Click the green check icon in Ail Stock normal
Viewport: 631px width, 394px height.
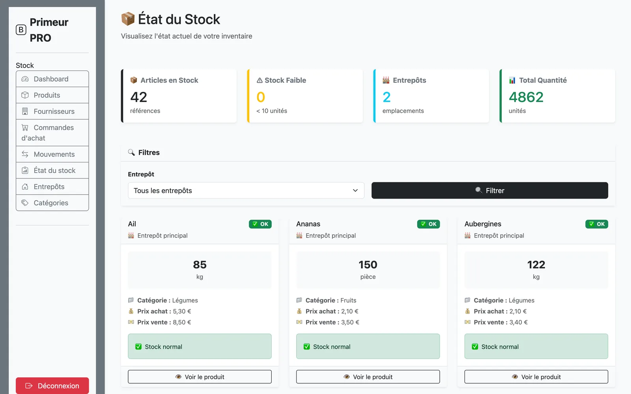138,347
